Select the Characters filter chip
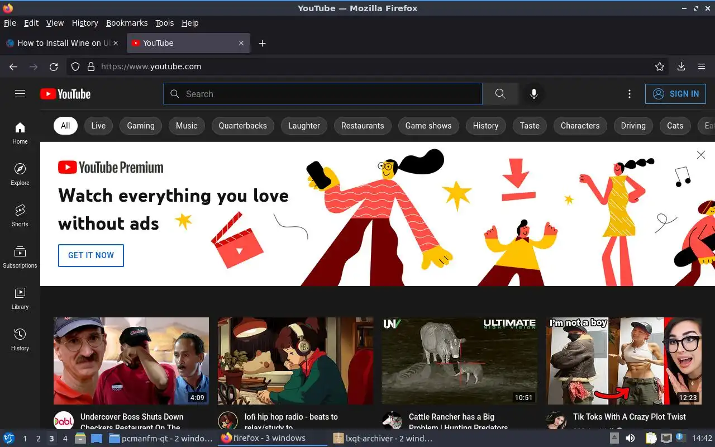Screen dimensions: 715x447 click(x=580, y=126)
